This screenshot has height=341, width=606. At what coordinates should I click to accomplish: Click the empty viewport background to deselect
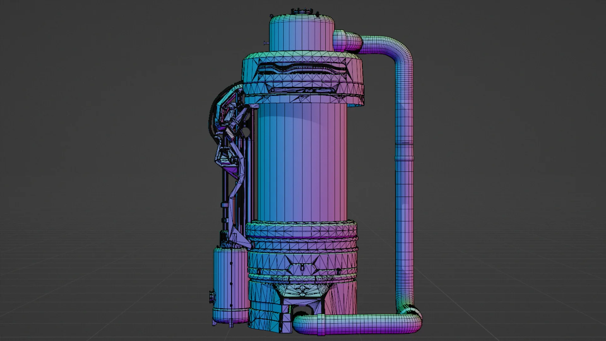pyautogui.click(x=95, y=95)
